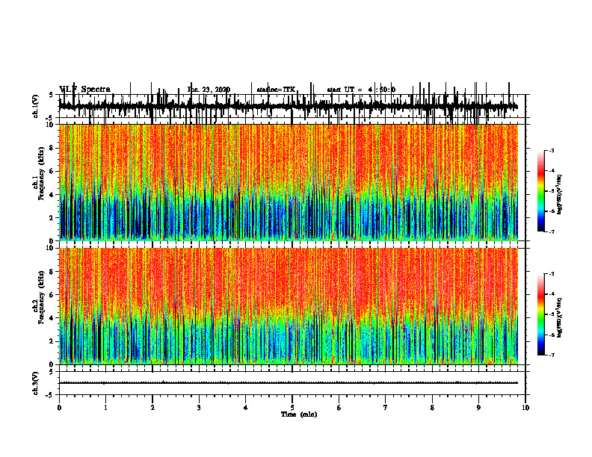592x457 pixels.
Task: Click the "4" tick on the time axis
Action: tap(246, 408)
